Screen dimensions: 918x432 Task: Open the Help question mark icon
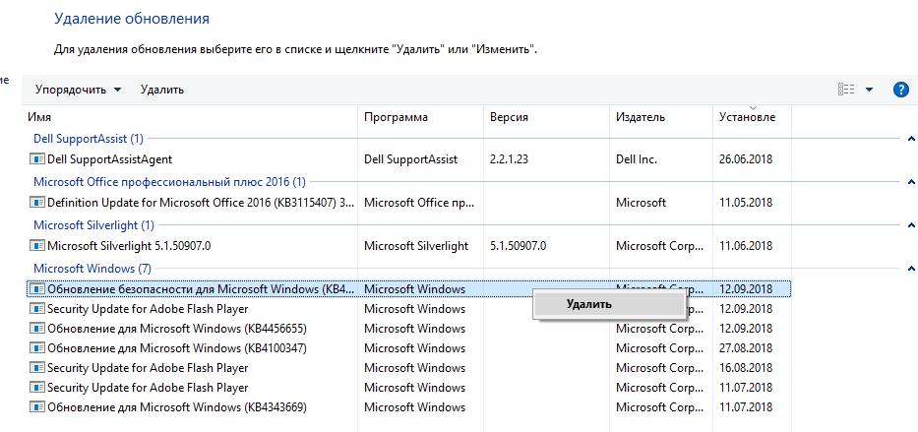[900, 90]
